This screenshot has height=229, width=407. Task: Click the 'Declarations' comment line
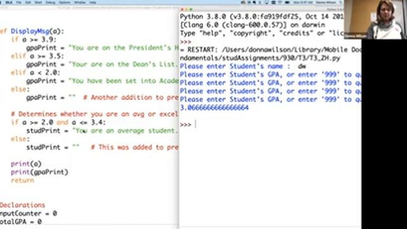(23, 205)
